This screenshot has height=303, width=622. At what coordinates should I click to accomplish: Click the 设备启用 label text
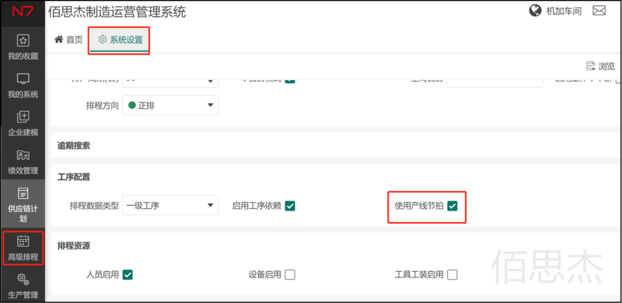pos(265,274)
